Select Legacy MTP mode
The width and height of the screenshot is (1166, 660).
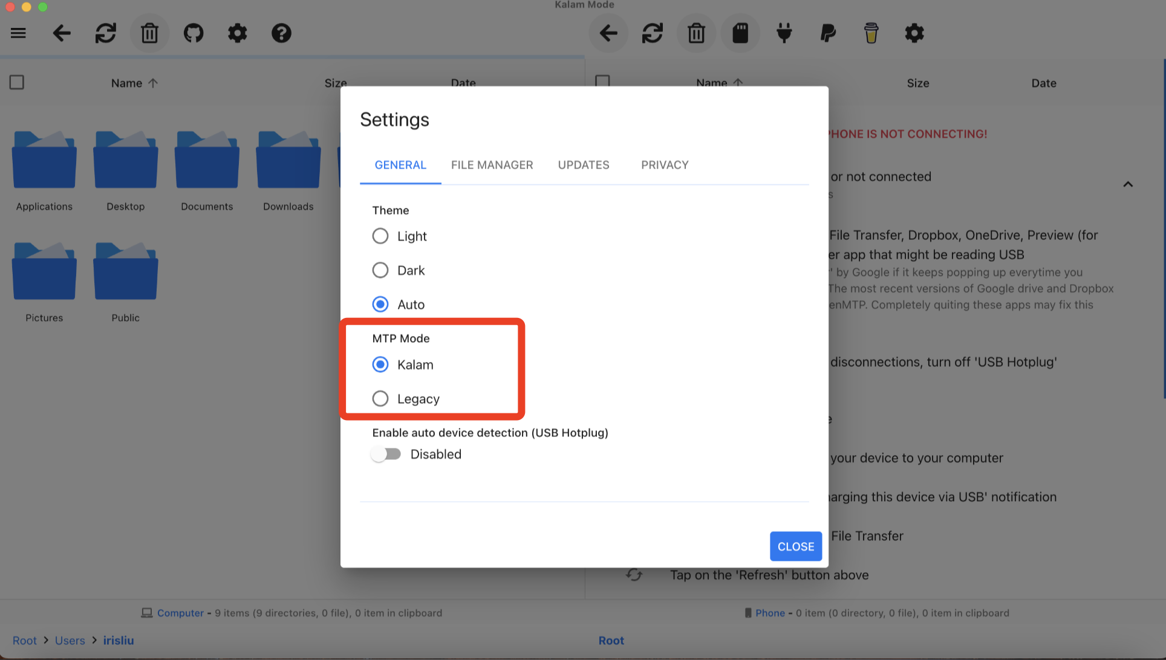[380, 399]
